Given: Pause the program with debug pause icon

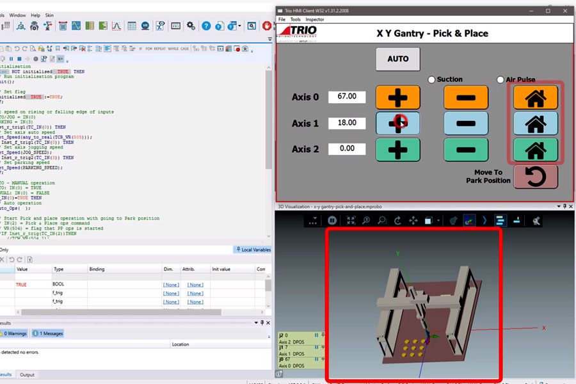Looking at the screenshot, I should (12, 59).
